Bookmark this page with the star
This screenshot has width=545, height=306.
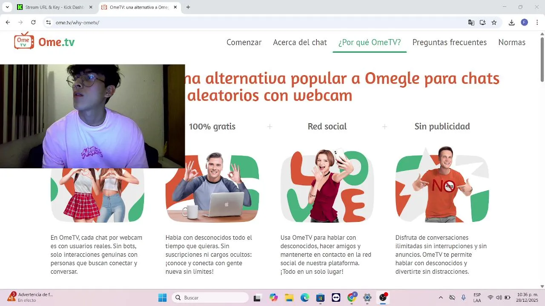pos(494,23)
